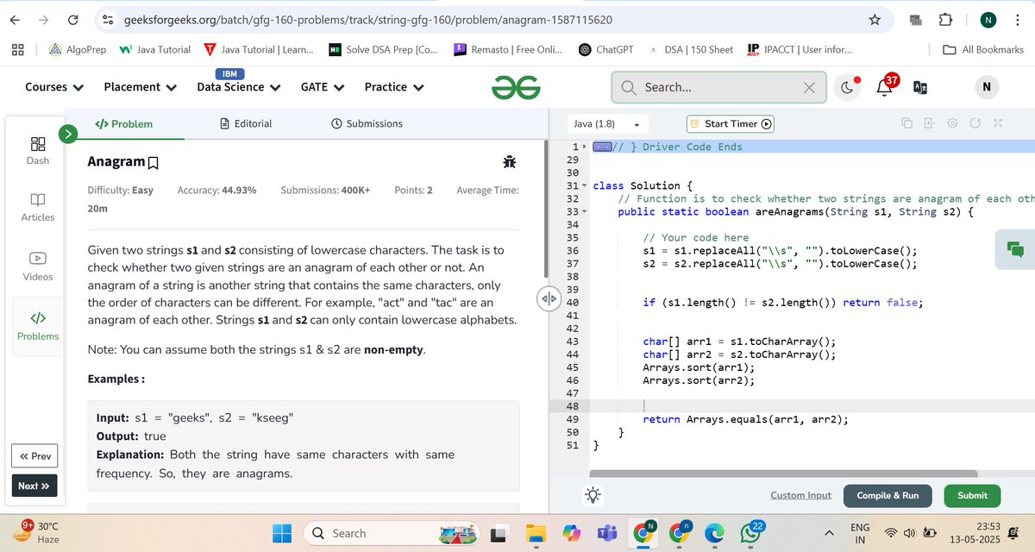The image size is (1035, 552).
Task: Open the ChatGPT bookmark
Action: [605, 50]
